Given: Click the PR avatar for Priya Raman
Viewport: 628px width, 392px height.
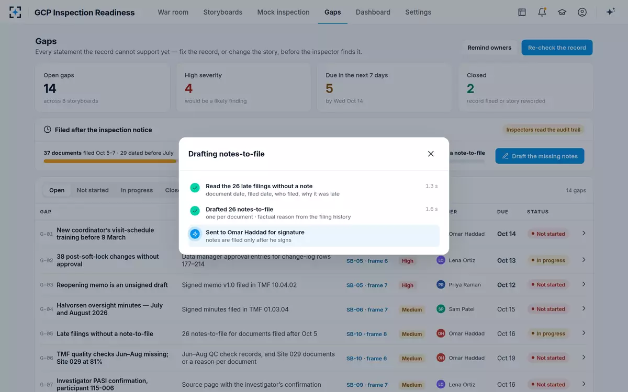Looking at the screenshot, I should 441,285.
